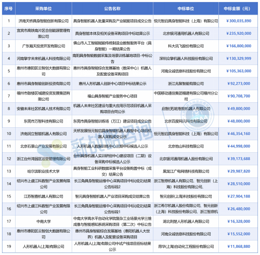Click 惠州人形机器人创新中心项目中标结果公示 announcement
Image resolution: width=260 pixels, height=255 pixels.
(112, 84)
